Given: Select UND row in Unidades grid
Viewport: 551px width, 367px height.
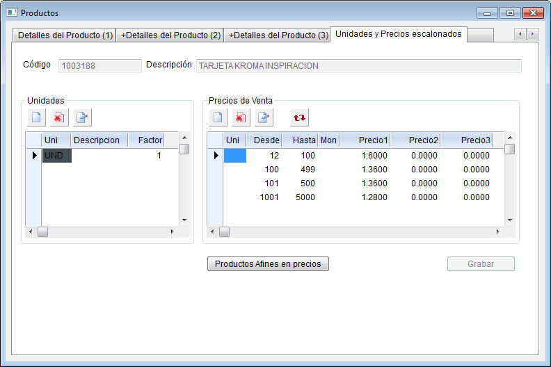Looking at the screenshot, I should pos(54,156).
